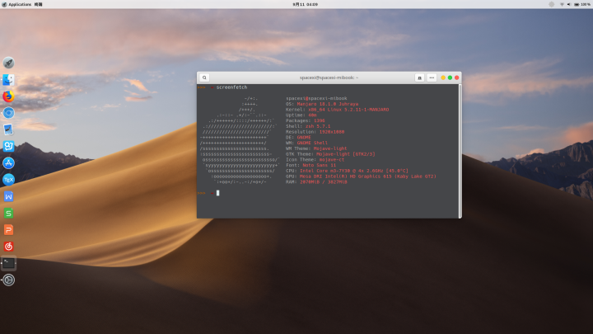Open the App Store icon in dock
Image resolution: width=593 pixels, height=334 pixels.
pos(8,163)
